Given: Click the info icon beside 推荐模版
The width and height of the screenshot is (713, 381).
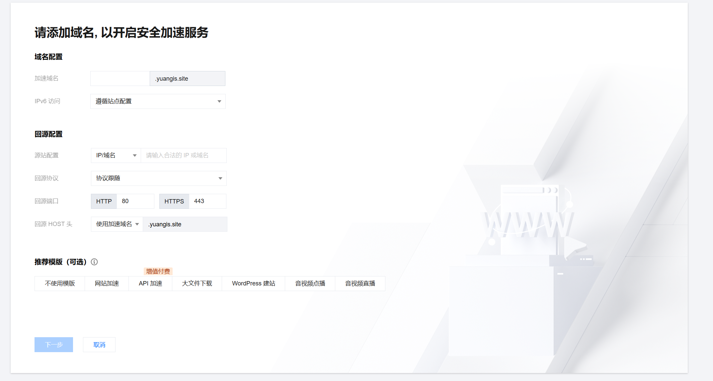Looking at the screenshot, I should 94,262.
